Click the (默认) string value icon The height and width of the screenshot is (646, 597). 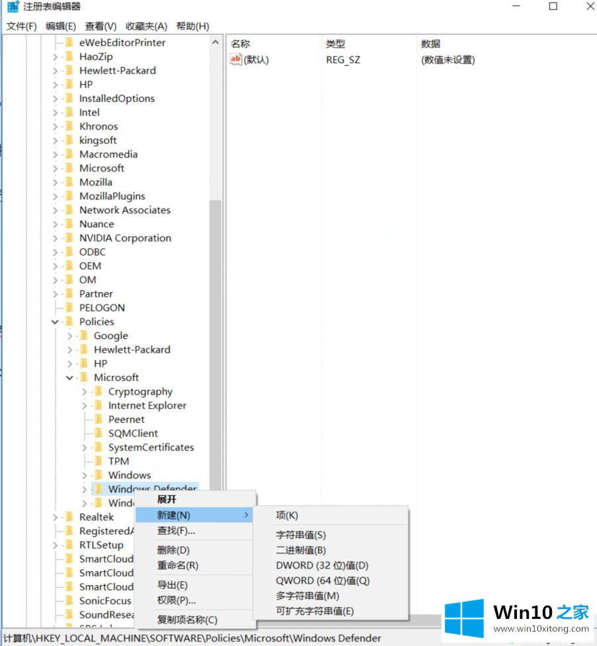click(x=236, y=60)
